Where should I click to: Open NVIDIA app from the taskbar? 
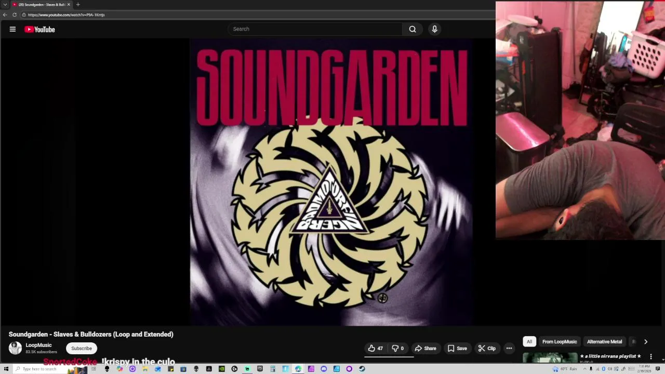click(x=221, y=369)
